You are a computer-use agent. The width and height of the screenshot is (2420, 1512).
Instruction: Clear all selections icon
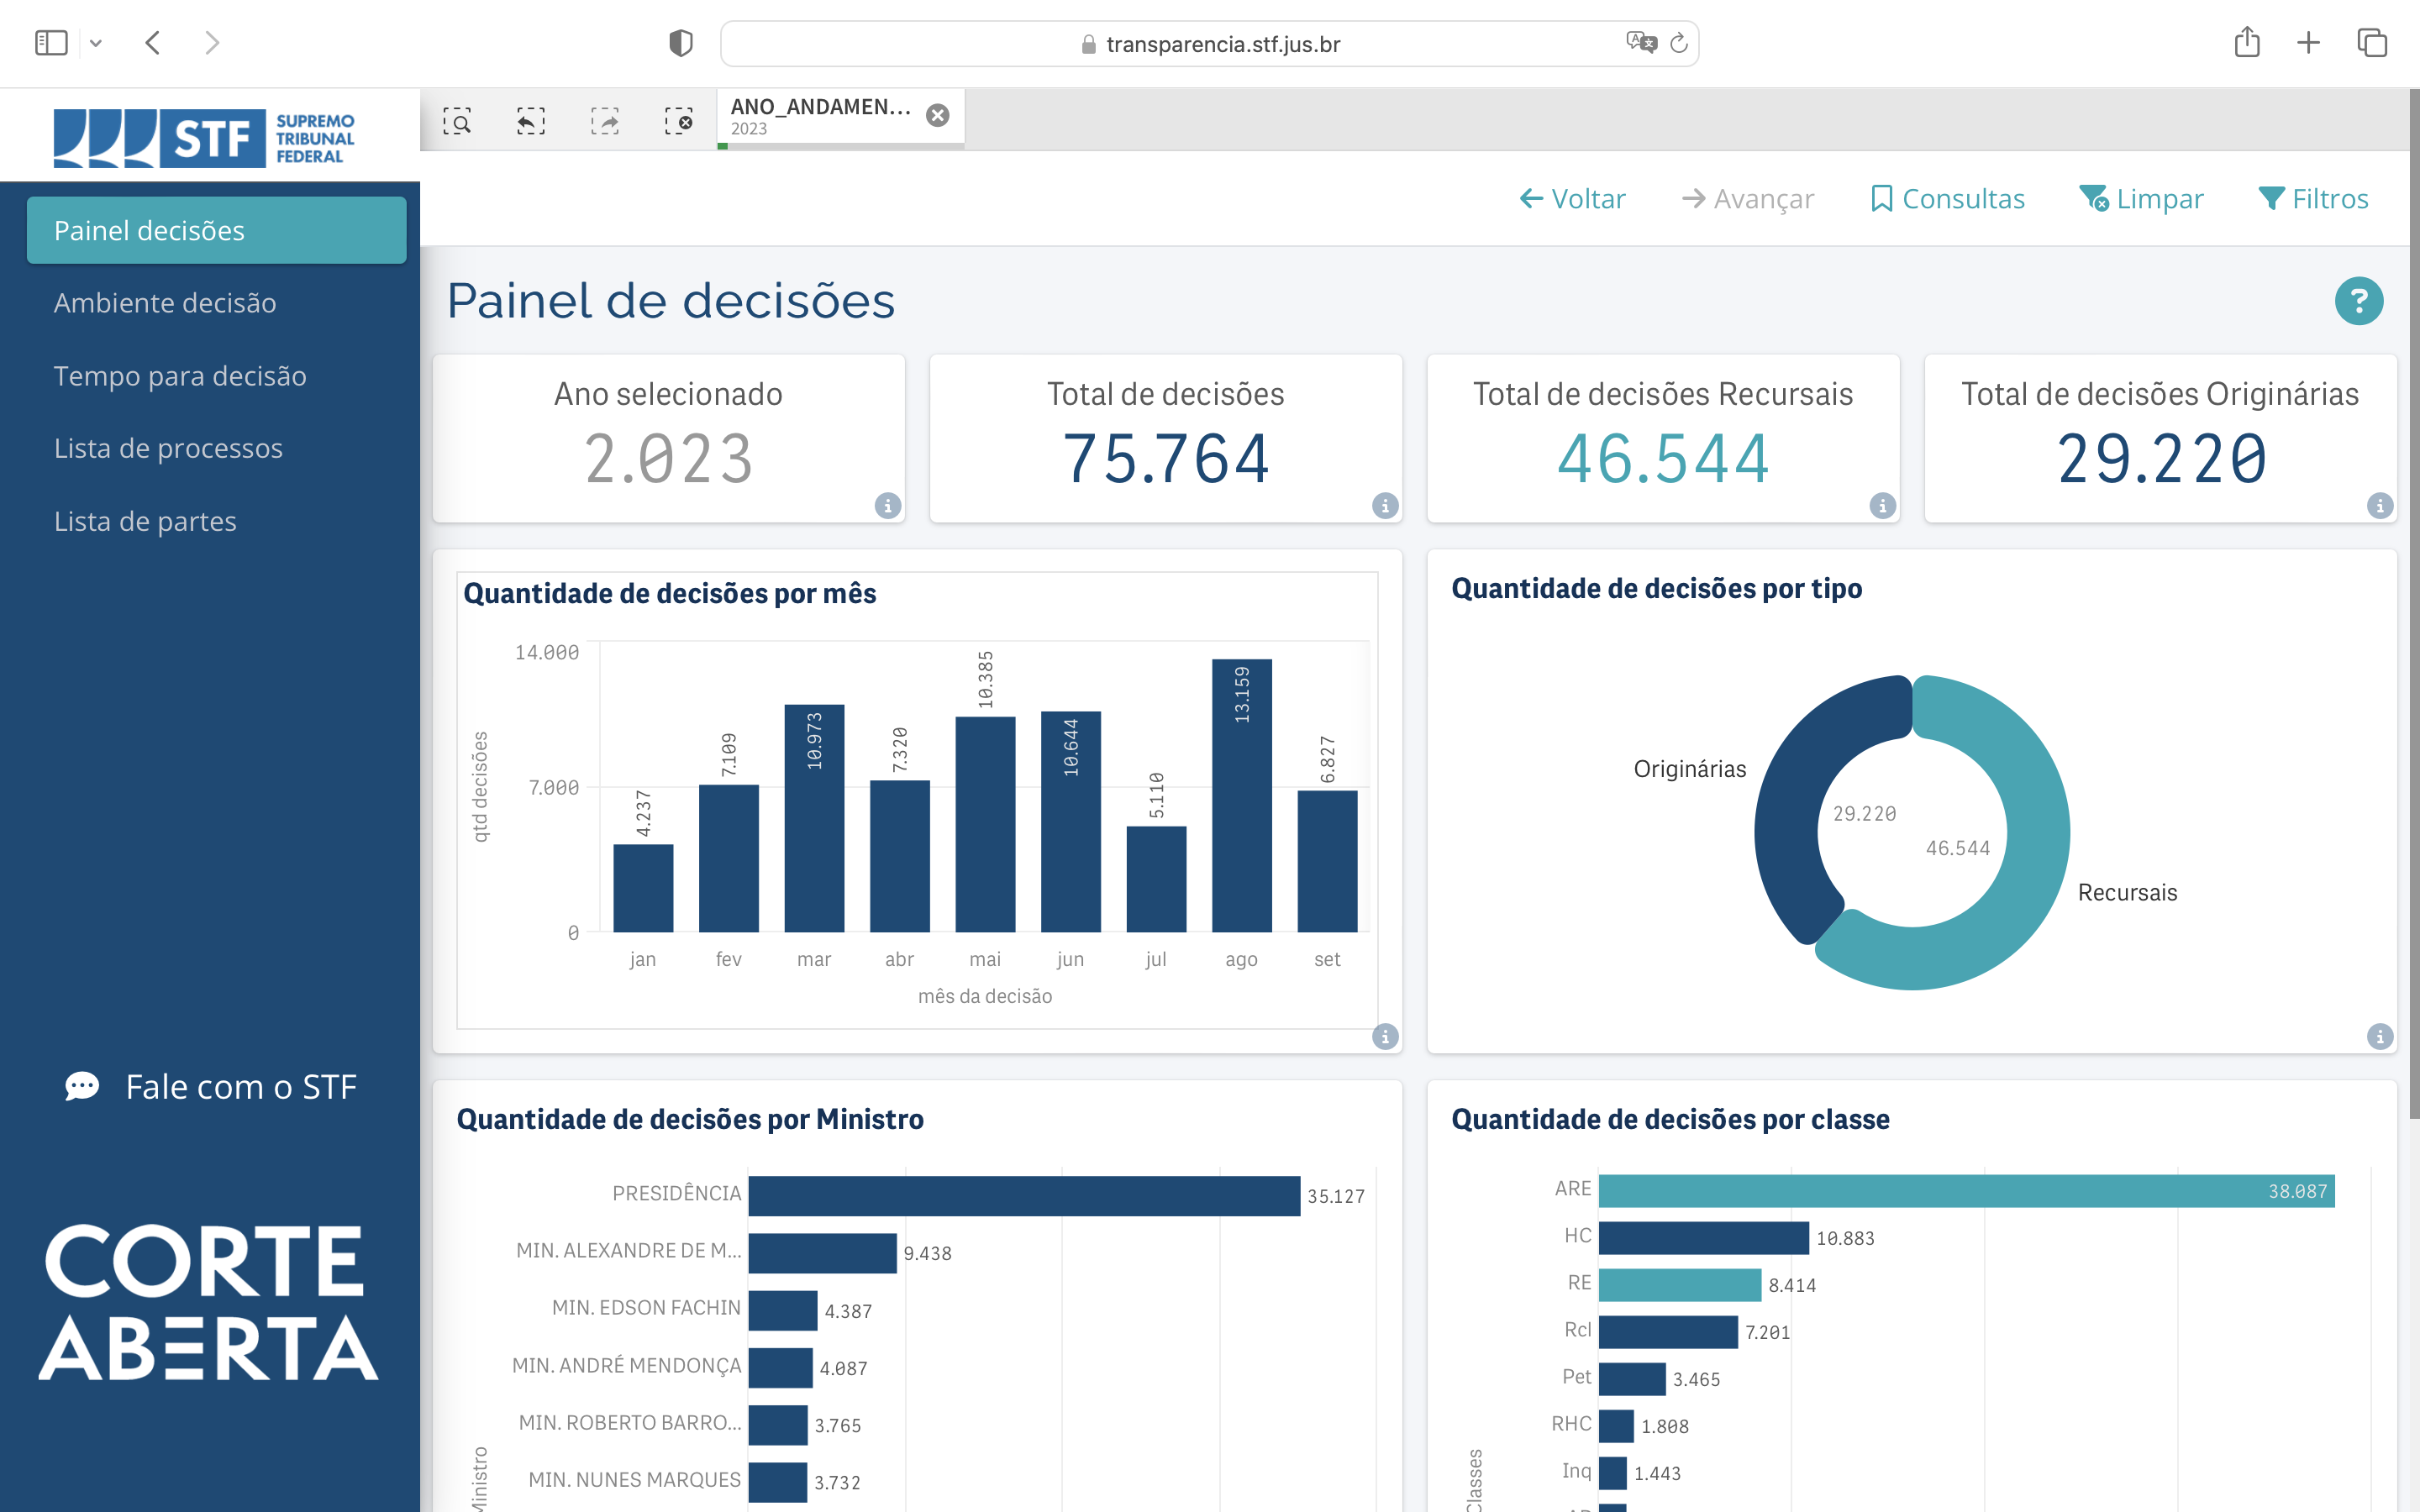pos(679,121)
